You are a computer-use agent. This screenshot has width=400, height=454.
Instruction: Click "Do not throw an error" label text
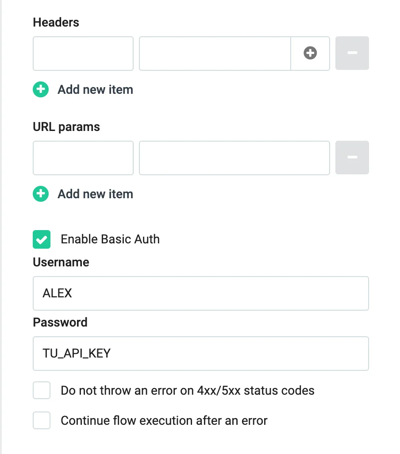187,391
